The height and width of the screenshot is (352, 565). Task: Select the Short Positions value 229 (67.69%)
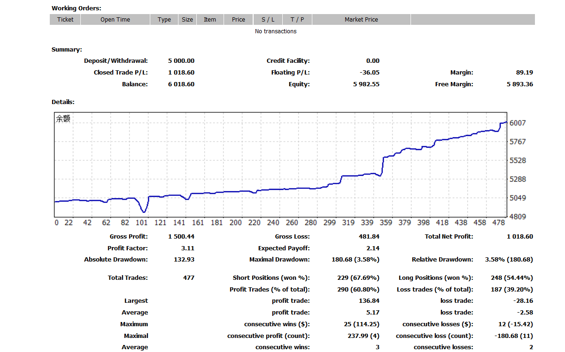point(358,277)
